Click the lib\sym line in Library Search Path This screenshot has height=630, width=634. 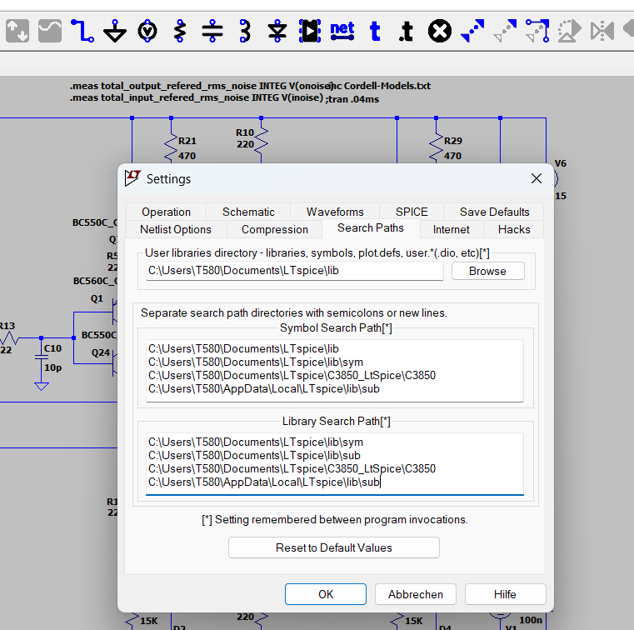click(256, 442)
